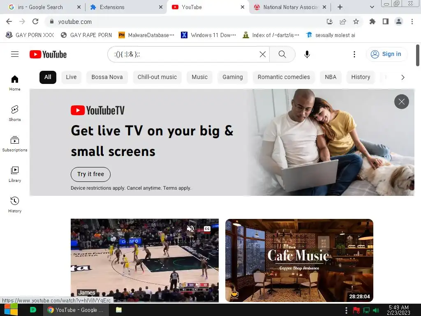Select the Romantic comedies chip
The width and height of the screenshot is (421, 316).
284,77
